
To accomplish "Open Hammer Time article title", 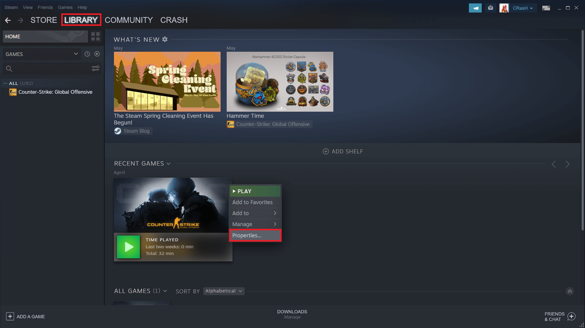I will tap(245, 116).
